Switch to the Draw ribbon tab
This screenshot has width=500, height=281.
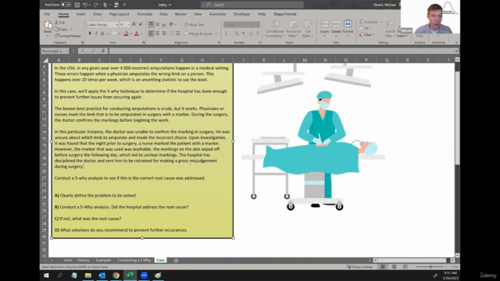click(97, 14)
